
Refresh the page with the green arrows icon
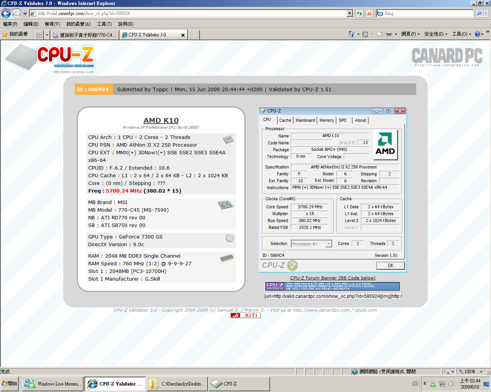pos(359,13)
